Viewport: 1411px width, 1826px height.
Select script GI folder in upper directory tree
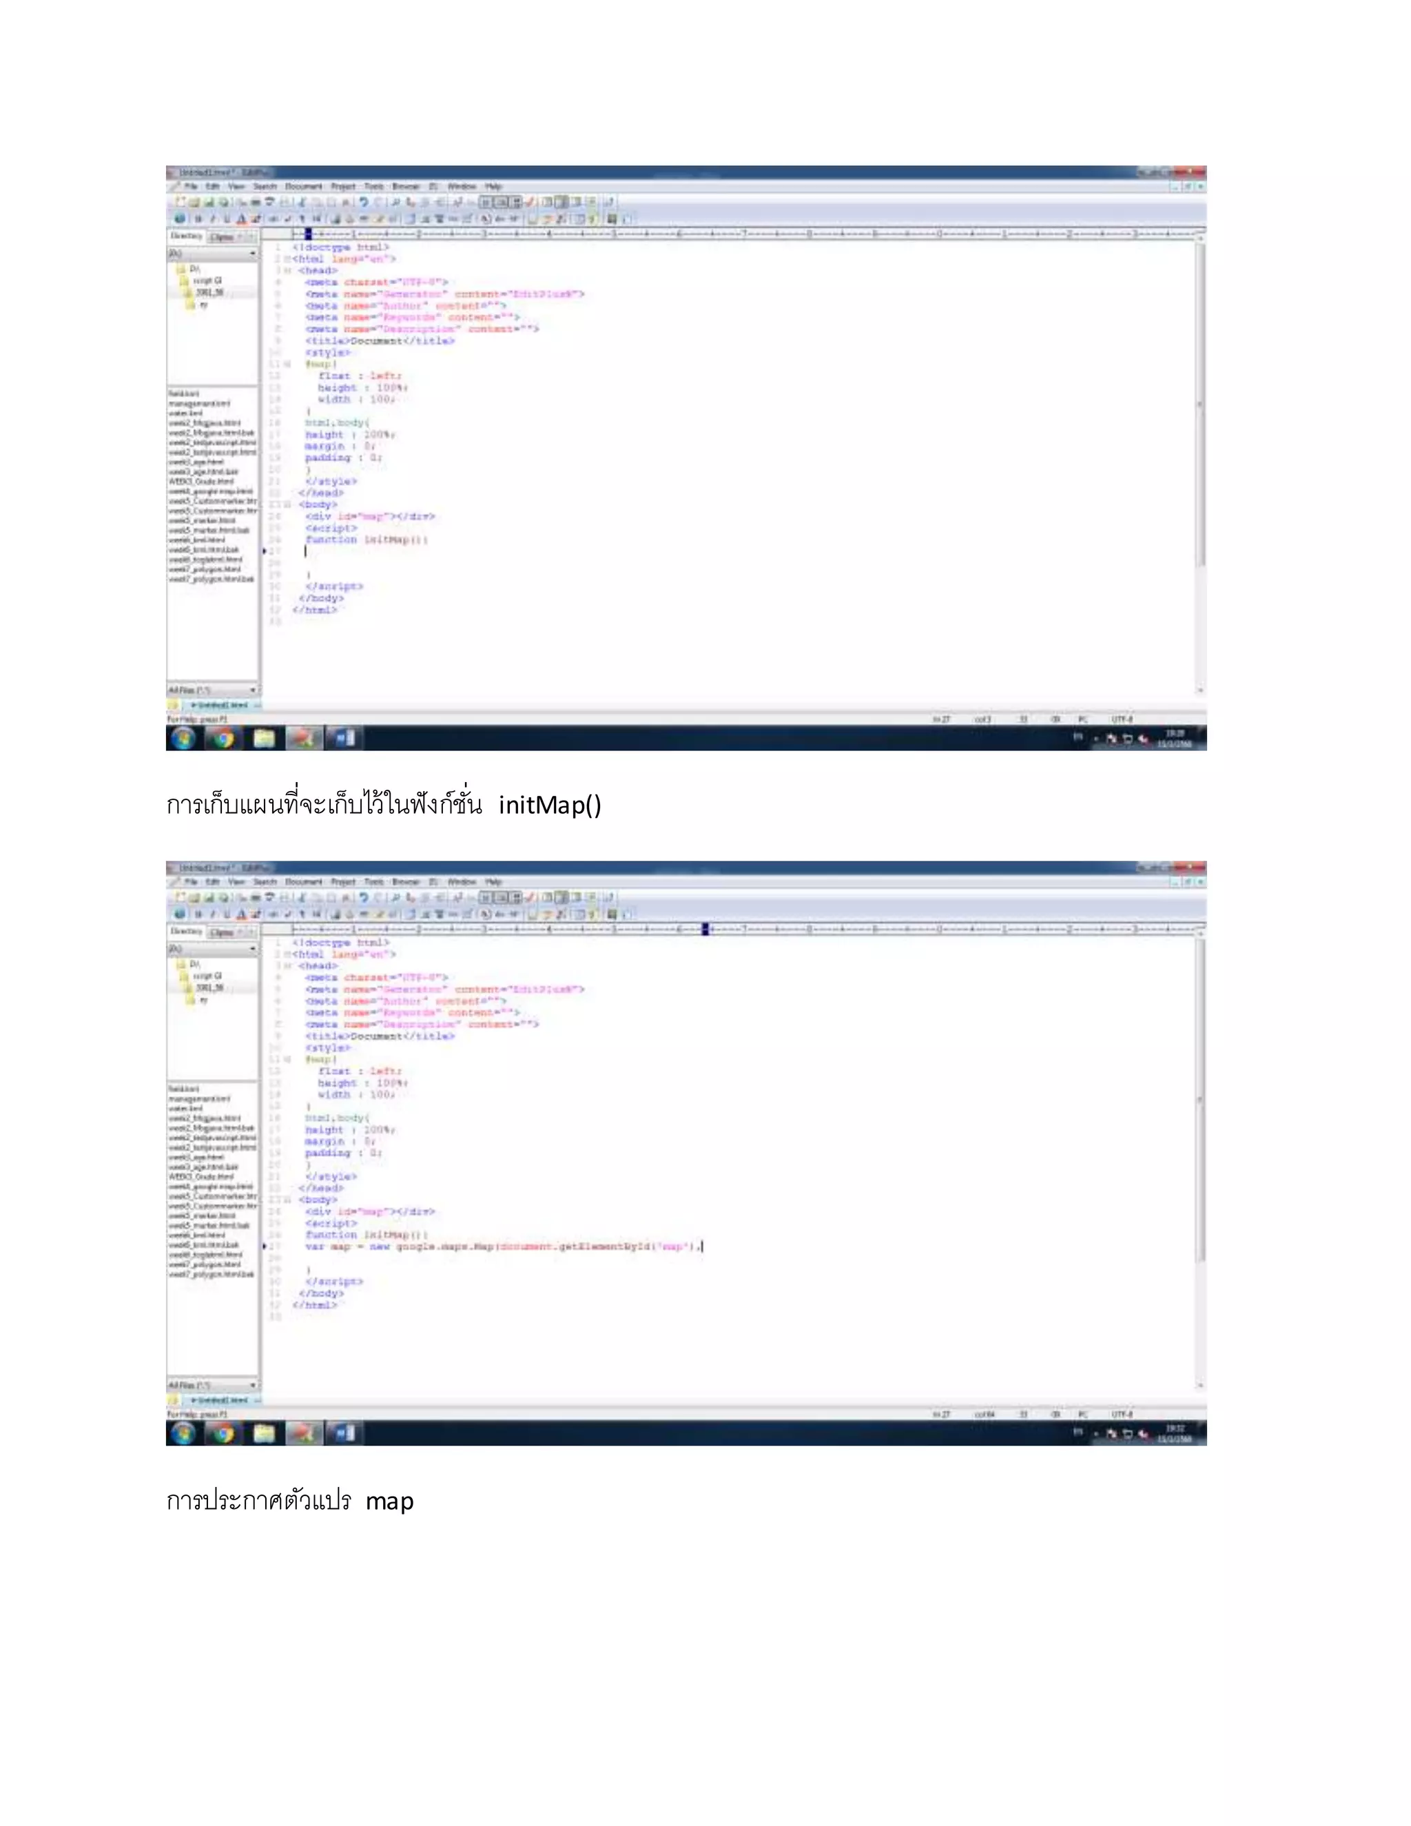(x=201, y=280)
